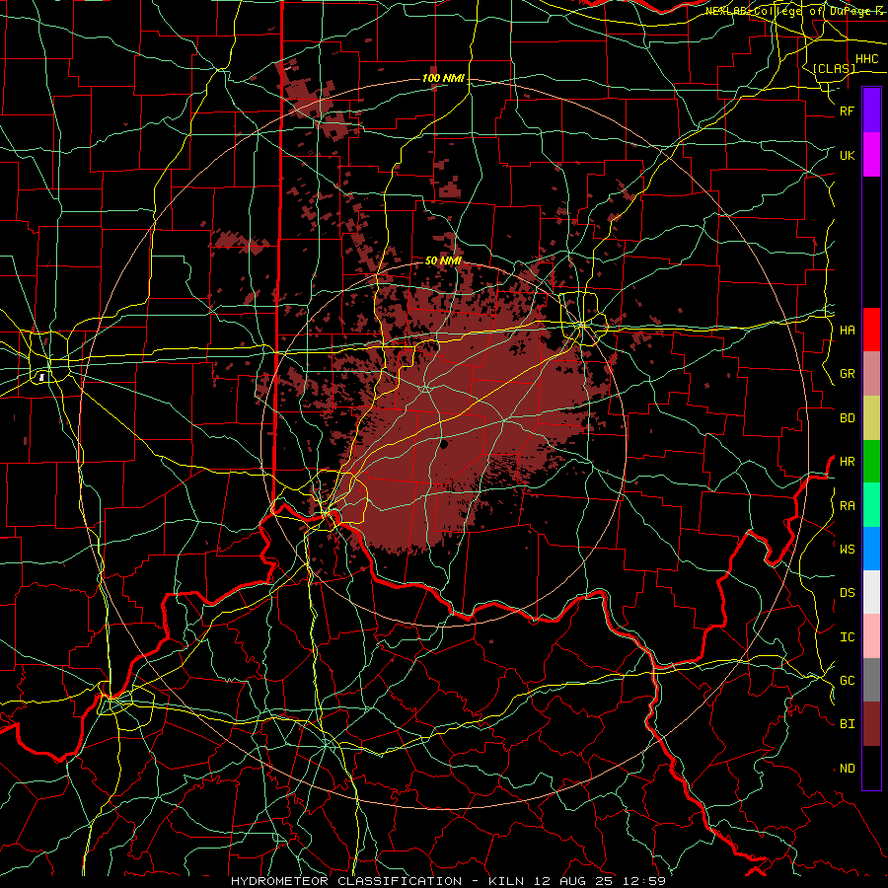
Task: Choose the light green RA swatch
Action: (871, 504)
